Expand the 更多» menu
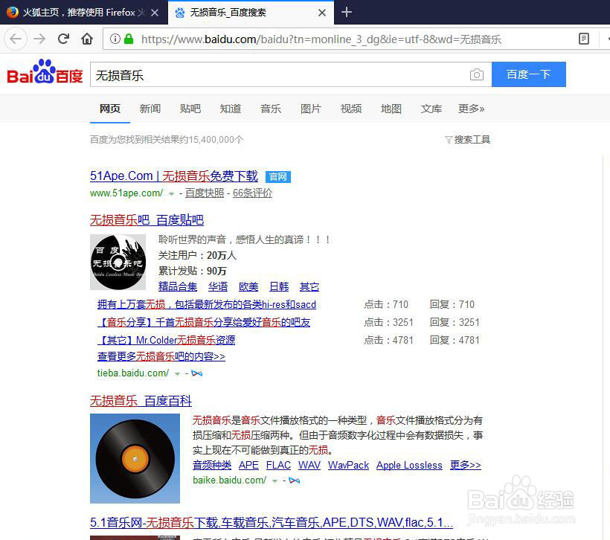 click(x=471, y=109)
